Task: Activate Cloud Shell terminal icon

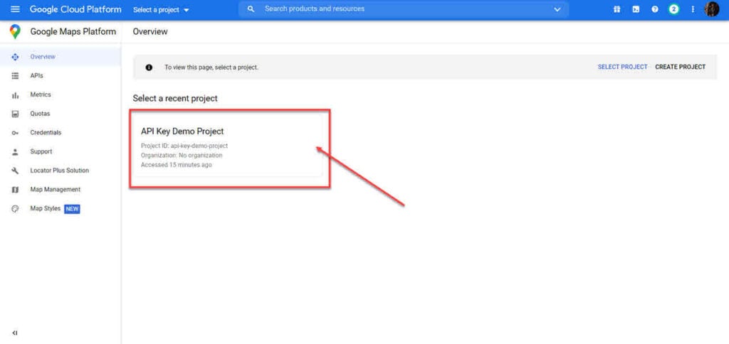Action: pos(636,9)
